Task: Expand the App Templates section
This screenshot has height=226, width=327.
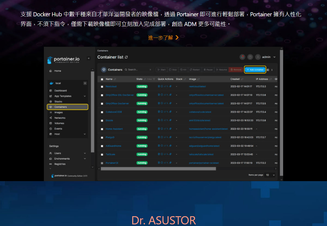Action: point(84,96)
